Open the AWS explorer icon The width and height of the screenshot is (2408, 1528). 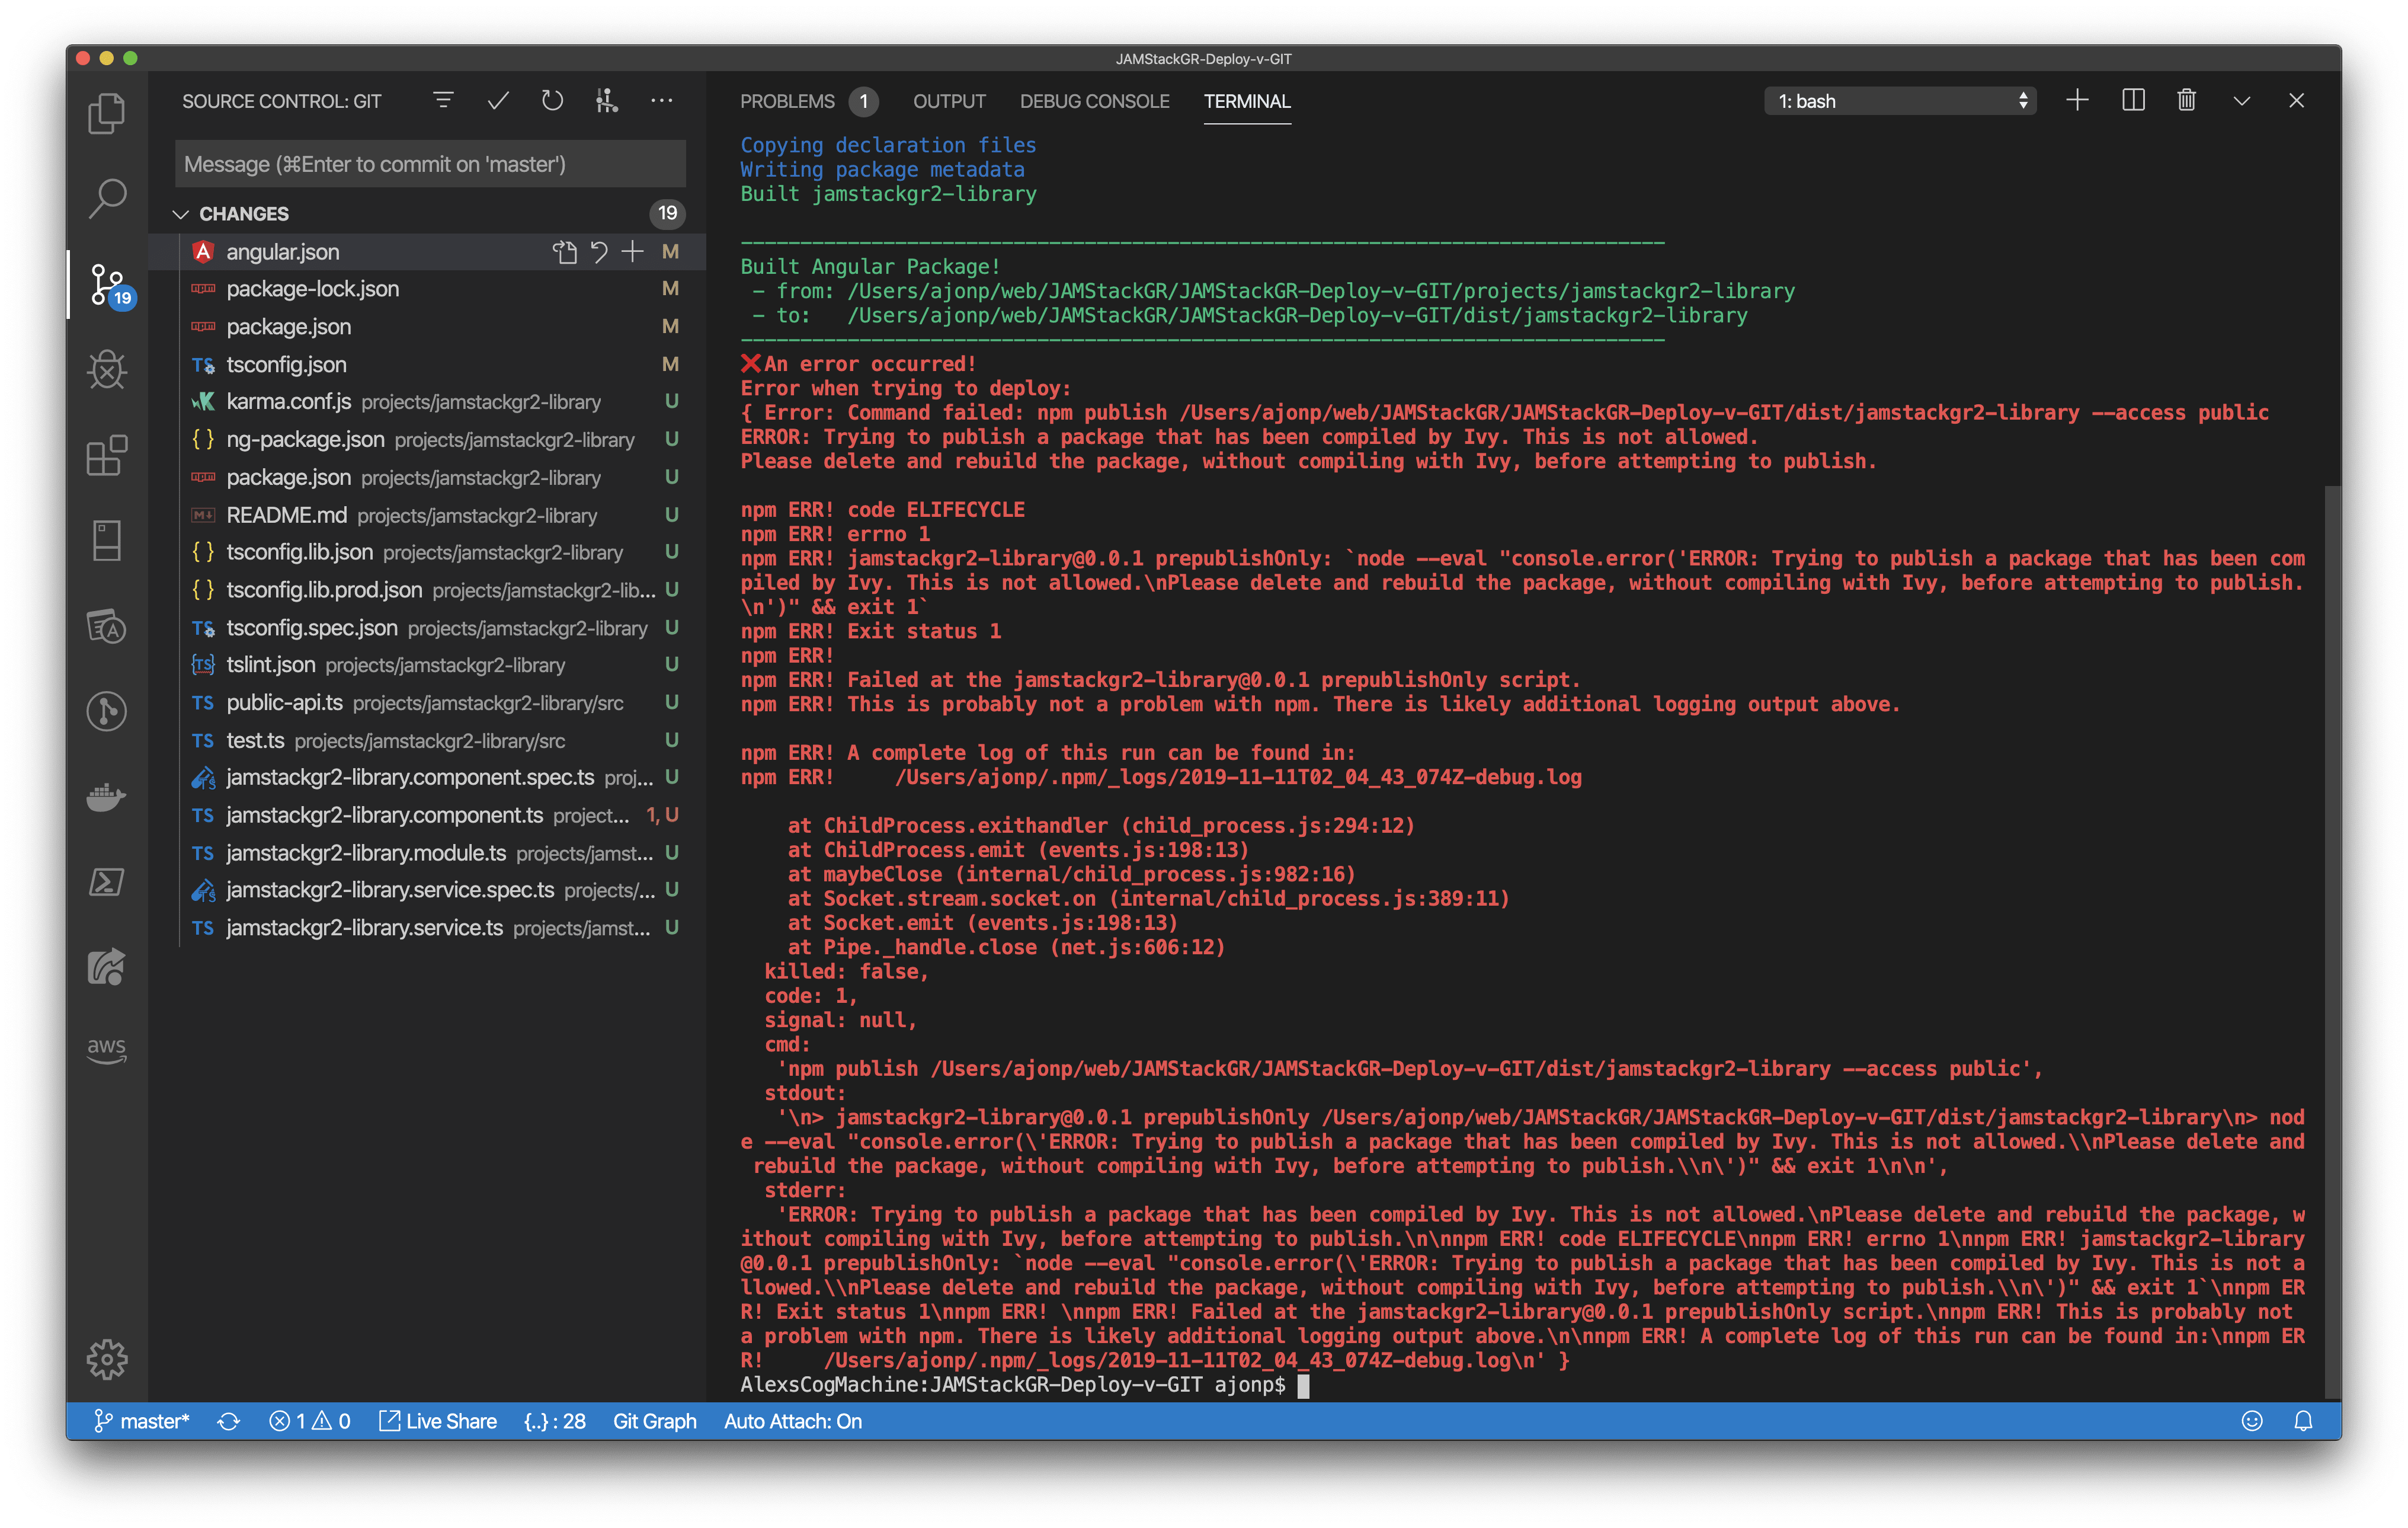[106, 1050]
